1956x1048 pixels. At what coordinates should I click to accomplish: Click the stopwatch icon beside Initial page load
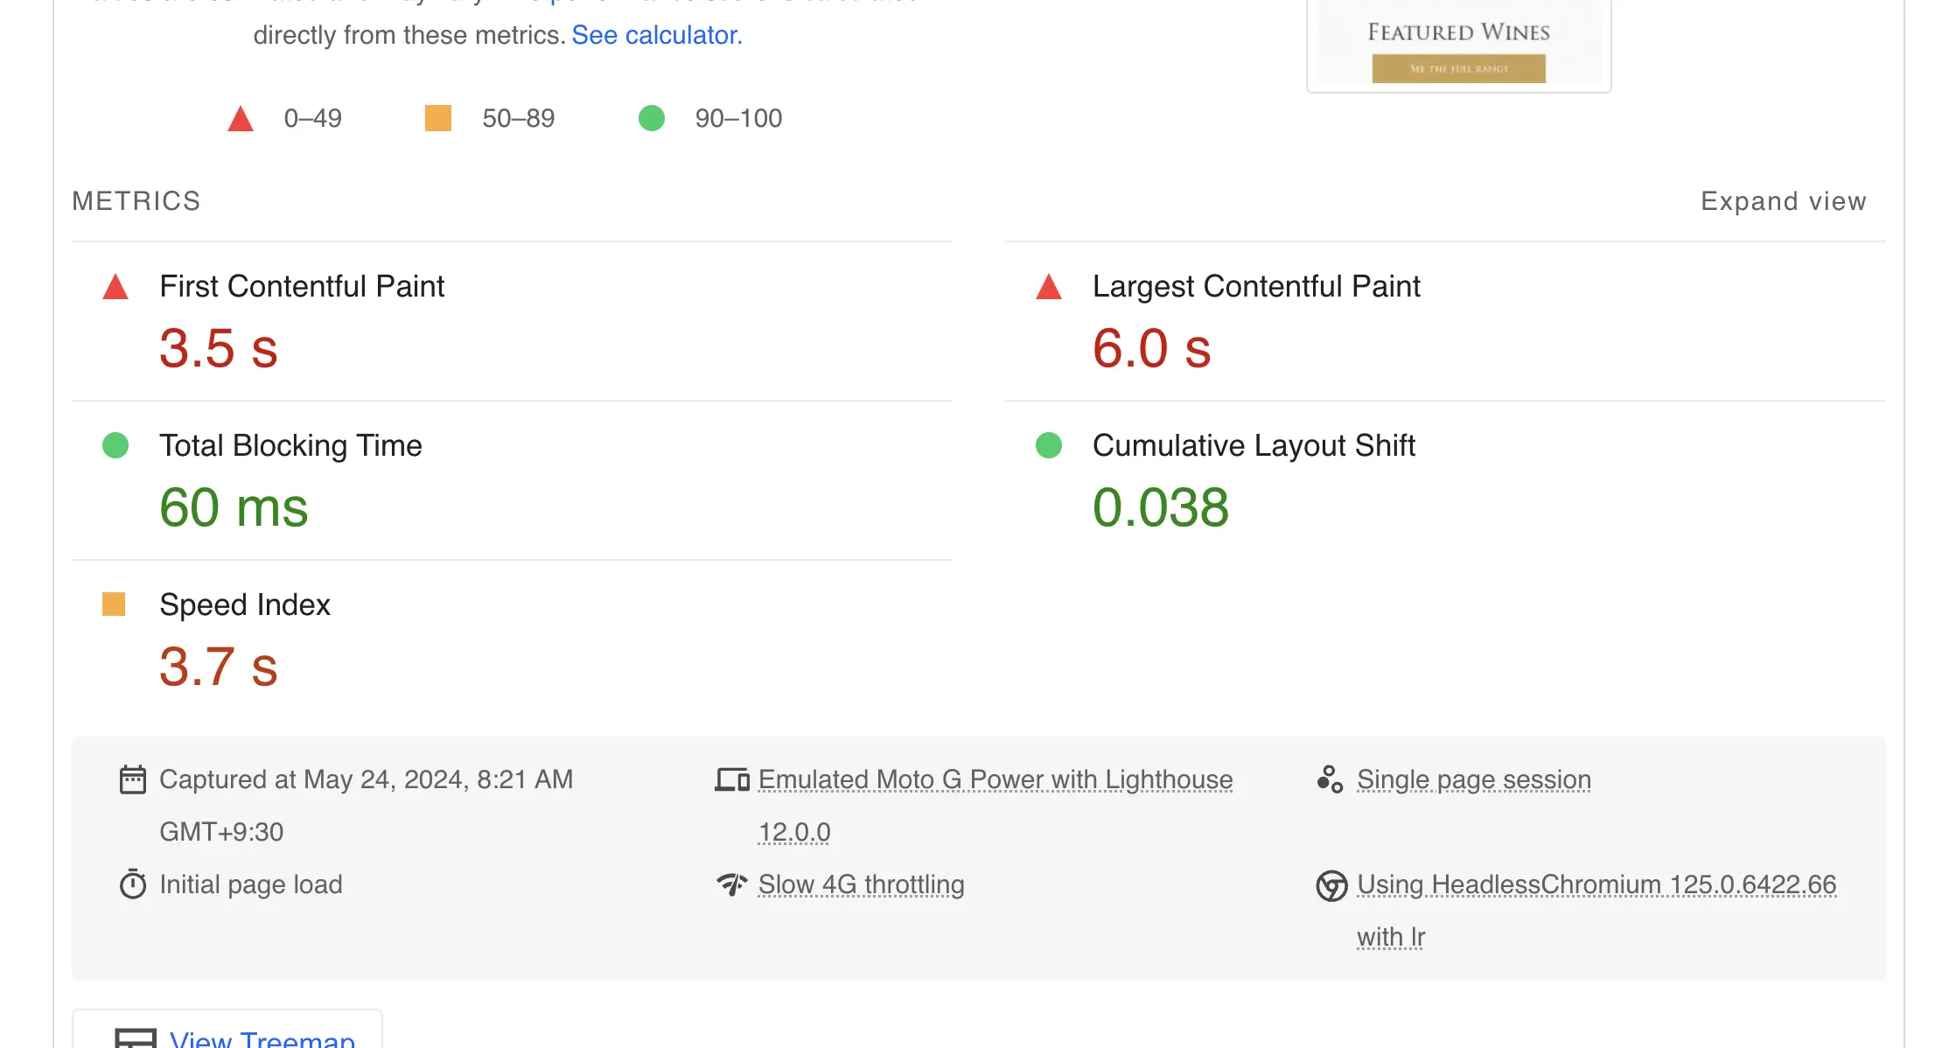[x=132, y=884]
